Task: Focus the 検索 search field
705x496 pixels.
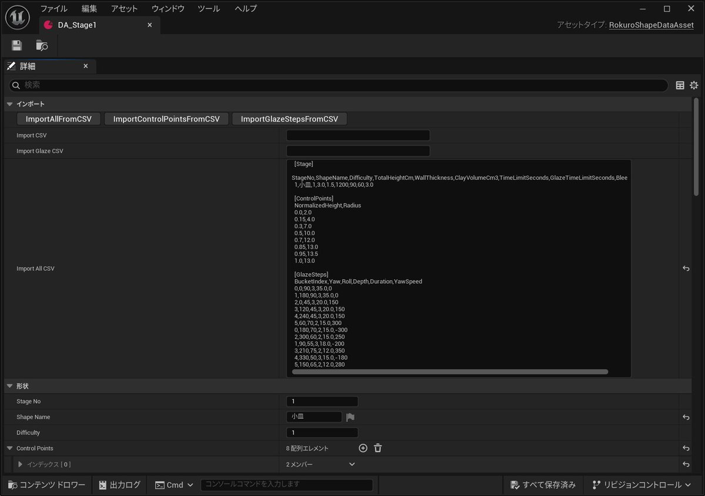Action: (337, 85)
